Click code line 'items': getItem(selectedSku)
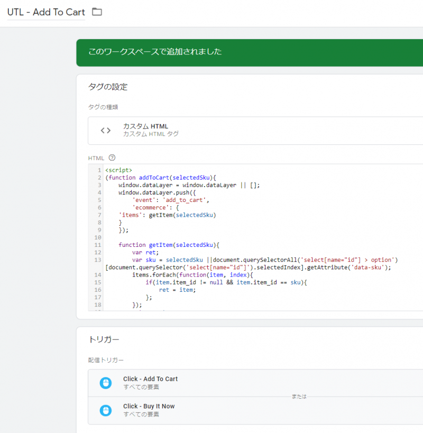This screenshot has width=423, height=433. click(167, 215)
